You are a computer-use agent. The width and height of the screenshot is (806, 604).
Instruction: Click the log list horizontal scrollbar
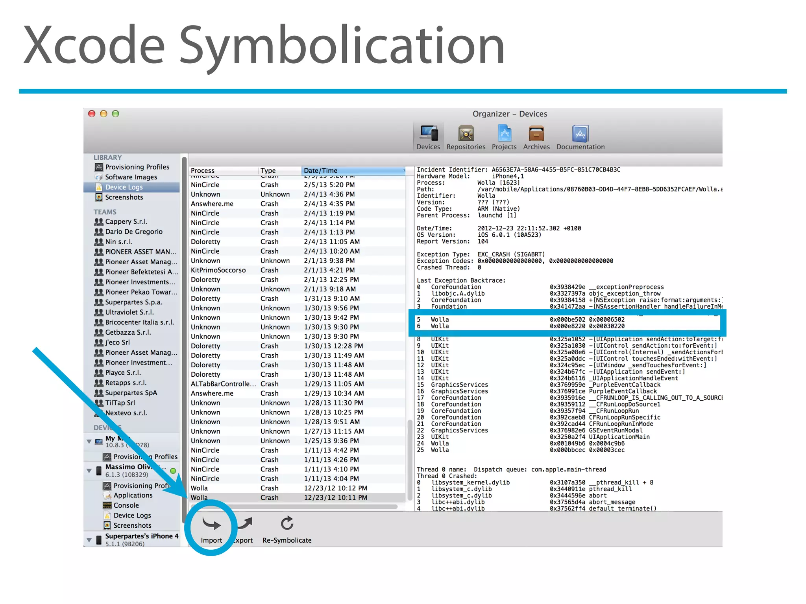click(x=294, y=507)
